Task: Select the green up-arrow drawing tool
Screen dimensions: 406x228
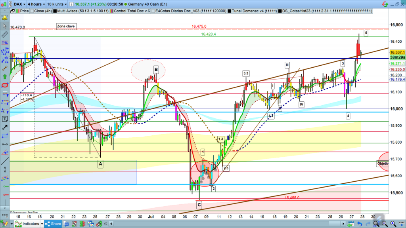Action: pyautogui.click(x=5, y=76)
